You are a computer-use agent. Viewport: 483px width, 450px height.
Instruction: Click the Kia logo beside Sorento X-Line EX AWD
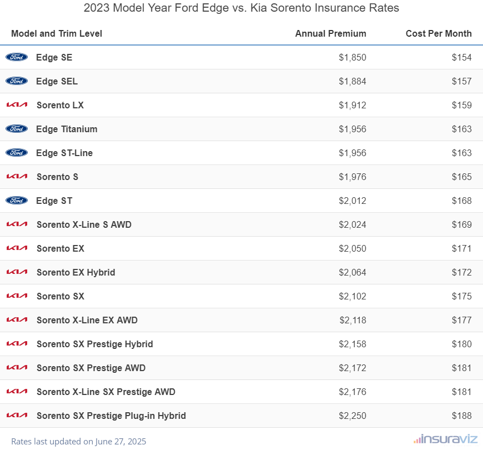coord(17,320)
